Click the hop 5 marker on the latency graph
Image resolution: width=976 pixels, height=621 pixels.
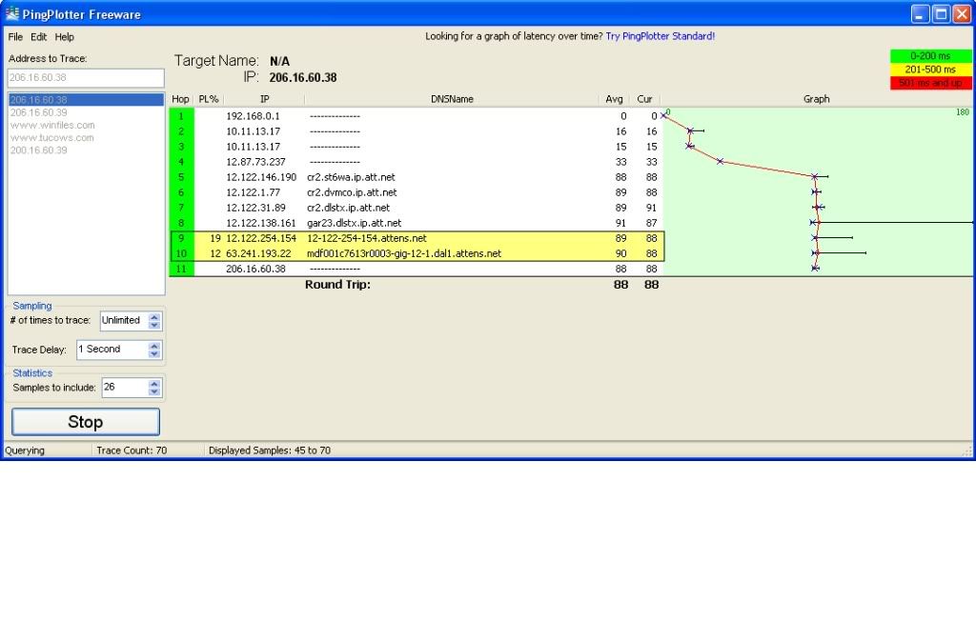(x=815, y=177)
